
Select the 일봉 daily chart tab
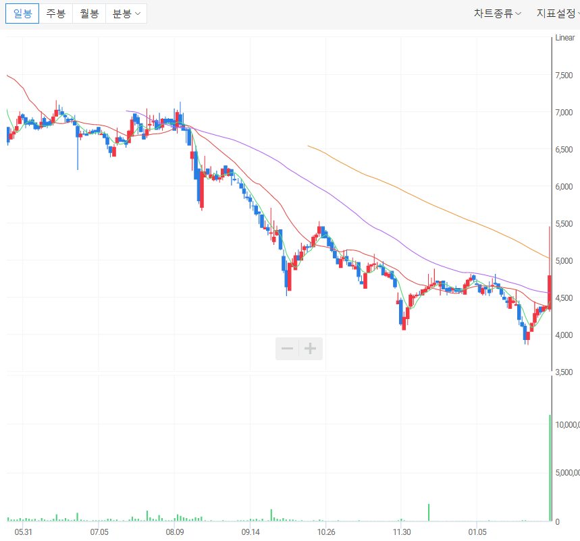pyautogui.click(x=22, y=13)
